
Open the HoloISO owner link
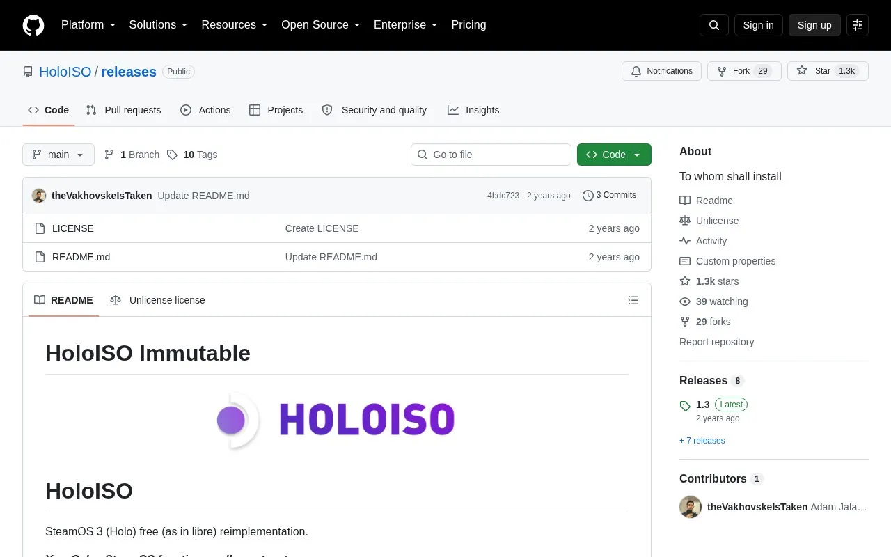(65, 72)
